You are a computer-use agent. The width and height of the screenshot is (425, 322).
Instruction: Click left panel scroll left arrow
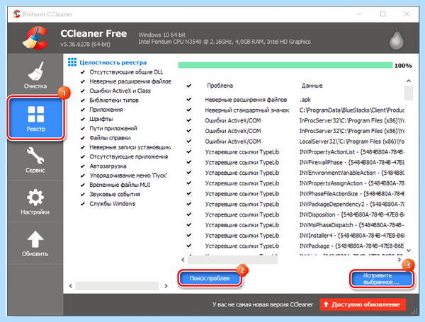[71, 286]
